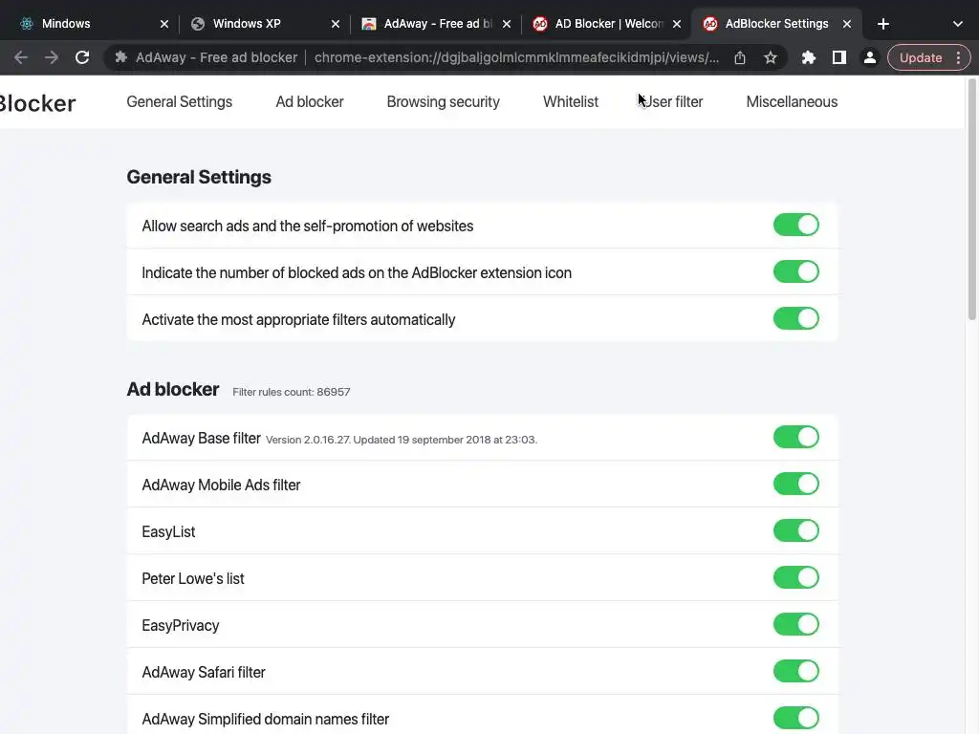Turn off Peter Lowe's list toggle
979x734 pixels.
tap(795, 577)
